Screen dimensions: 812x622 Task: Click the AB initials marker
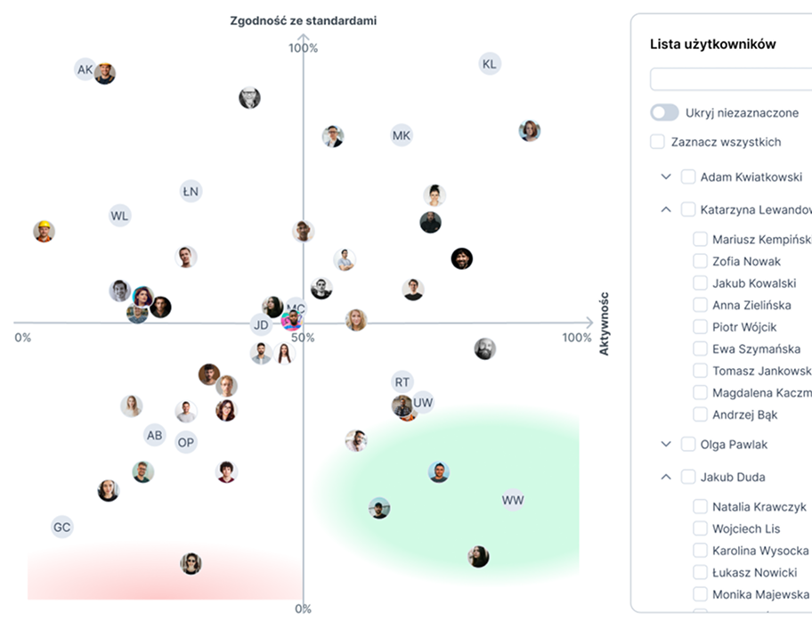155,435
